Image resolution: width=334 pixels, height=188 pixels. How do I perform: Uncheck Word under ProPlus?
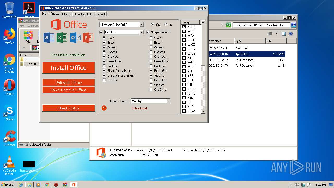point(104,38)
